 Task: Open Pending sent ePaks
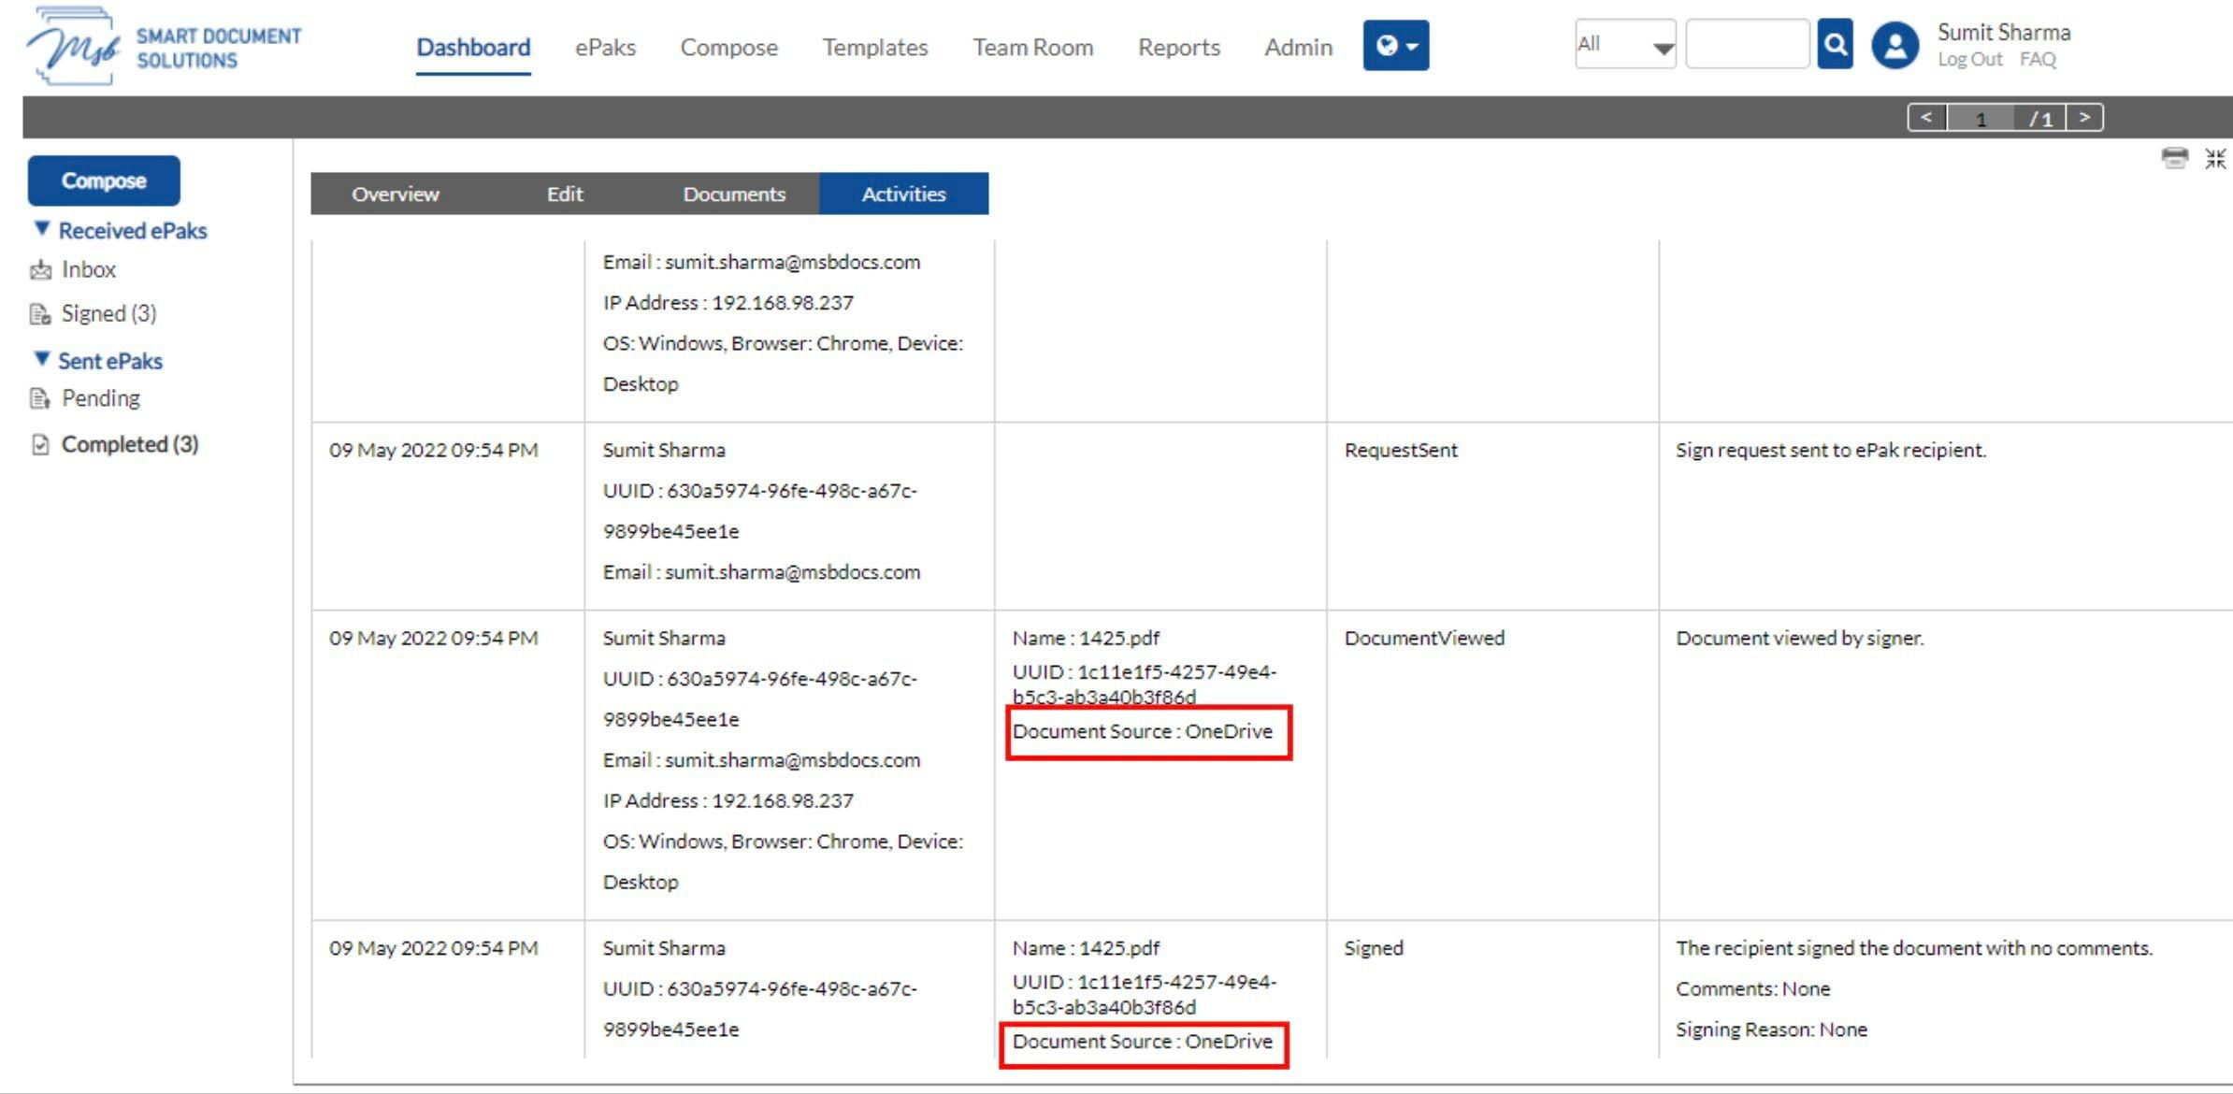pos(101,399)
